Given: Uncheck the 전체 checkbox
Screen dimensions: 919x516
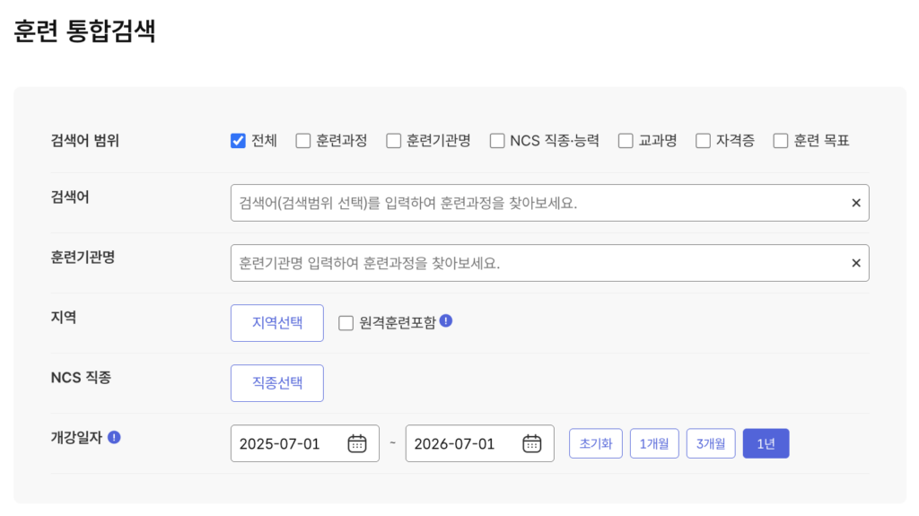Looking at the screenshot, I should pyautogui.click(x=238, y=141).
